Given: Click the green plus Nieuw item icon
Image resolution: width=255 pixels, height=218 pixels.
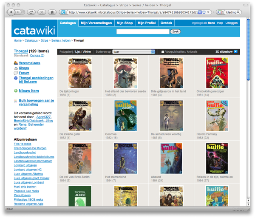Looking at the screenshot, I should point(16,91).
